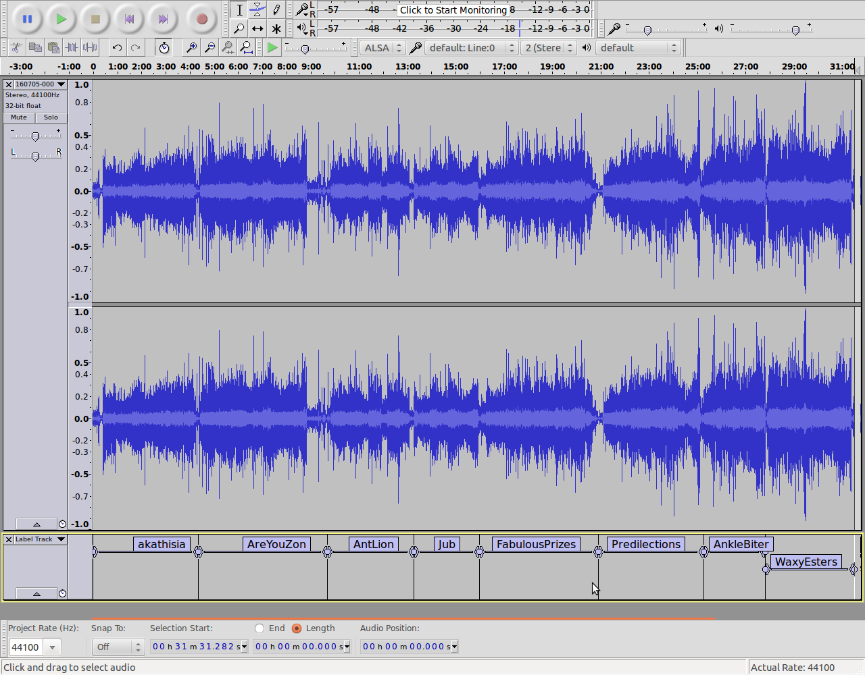Select the End radio button

click(259, 628)
